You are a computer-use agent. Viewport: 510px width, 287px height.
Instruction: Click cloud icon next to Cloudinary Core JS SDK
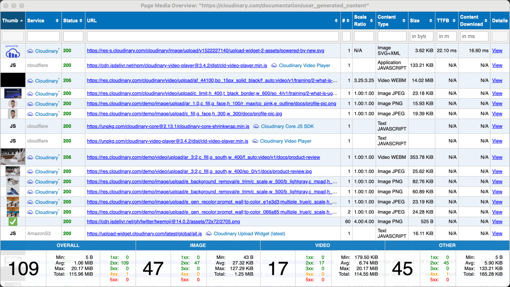[256, 126]
